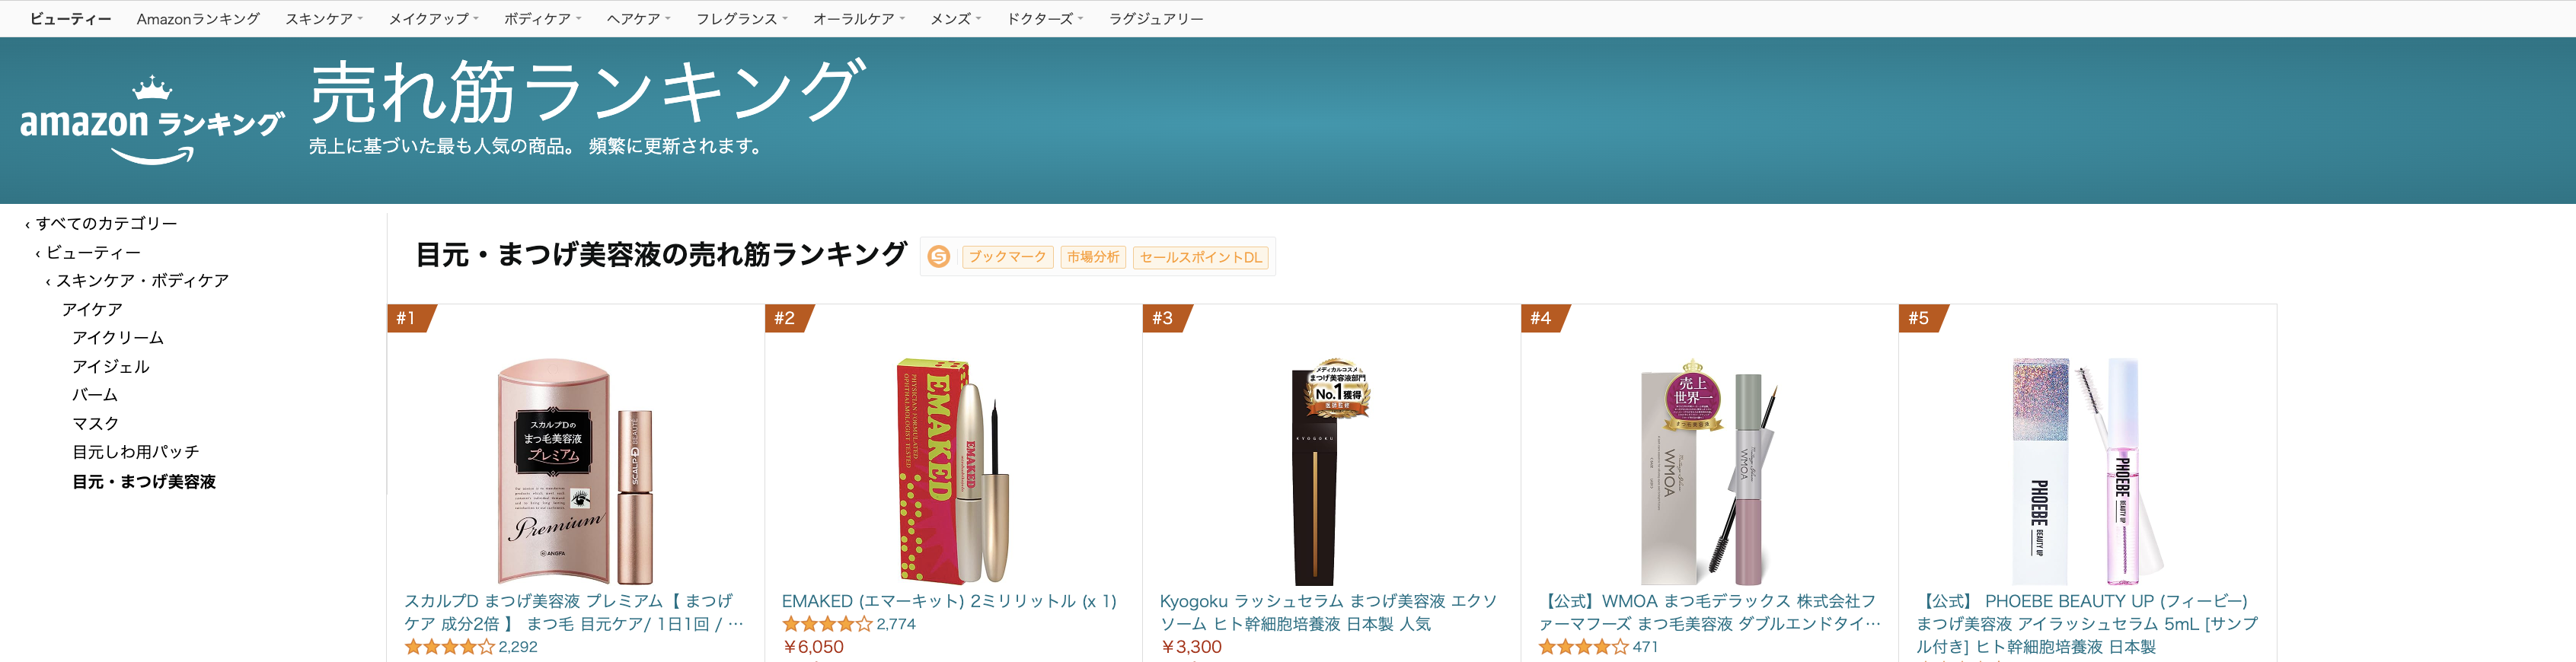Click the ブックマーク button

click(1007, 257)
